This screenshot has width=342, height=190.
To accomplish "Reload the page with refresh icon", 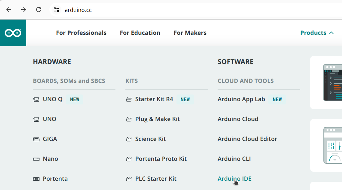I will click(x=38, y=10).
